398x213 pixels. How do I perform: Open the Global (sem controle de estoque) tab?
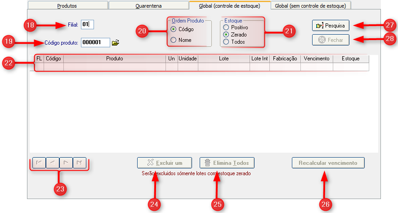(x=311, y=6)
